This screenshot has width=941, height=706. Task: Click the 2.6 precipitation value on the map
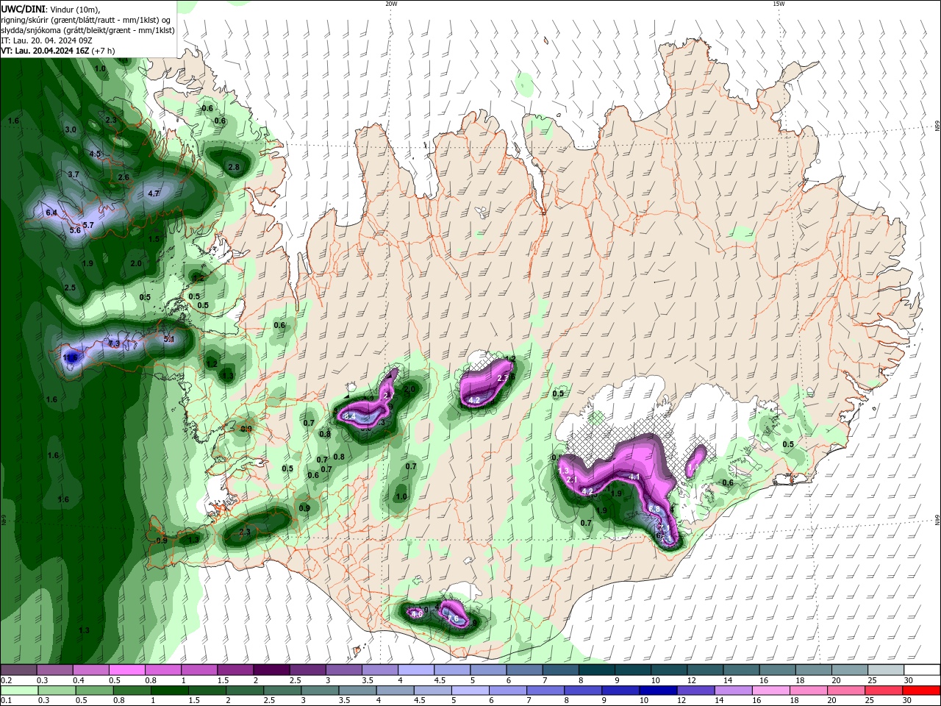tap(124, 177)
